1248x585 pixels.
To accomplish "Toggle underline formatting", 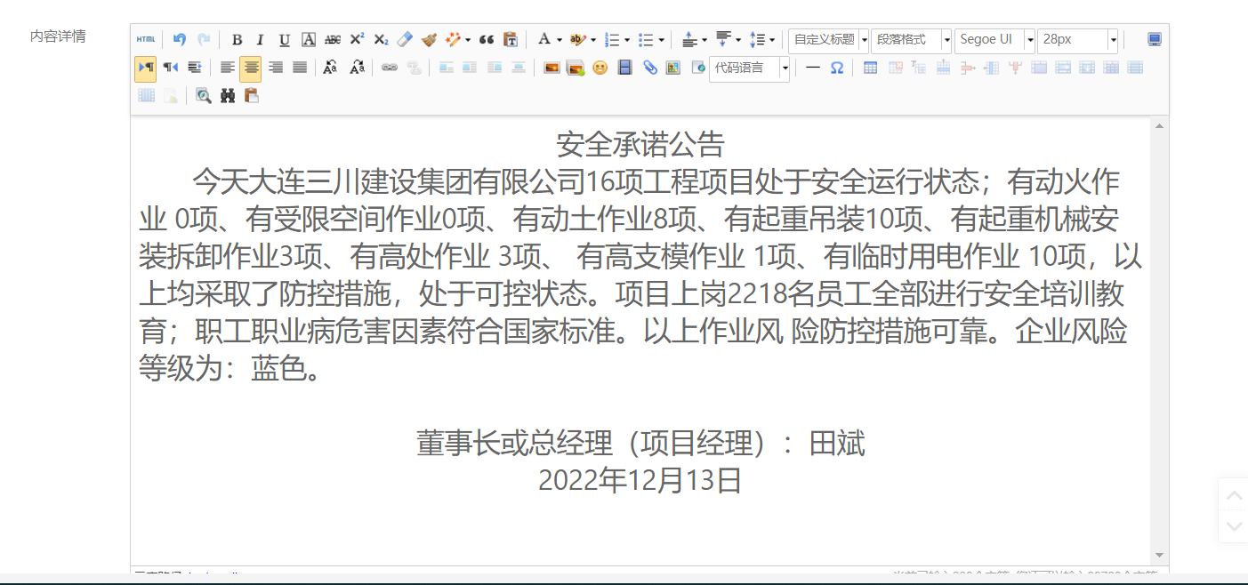I will (285, 39).
